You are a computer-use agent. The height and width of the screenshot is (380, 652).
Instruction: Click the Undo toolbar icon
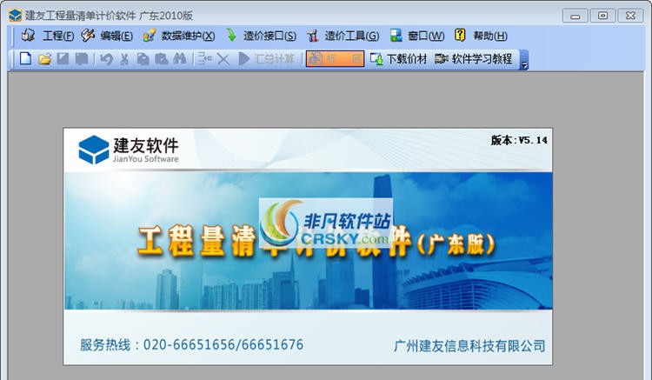click(106, 59)
